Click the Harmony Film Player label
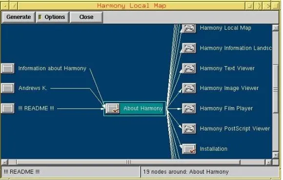 (x=226, y=108)
